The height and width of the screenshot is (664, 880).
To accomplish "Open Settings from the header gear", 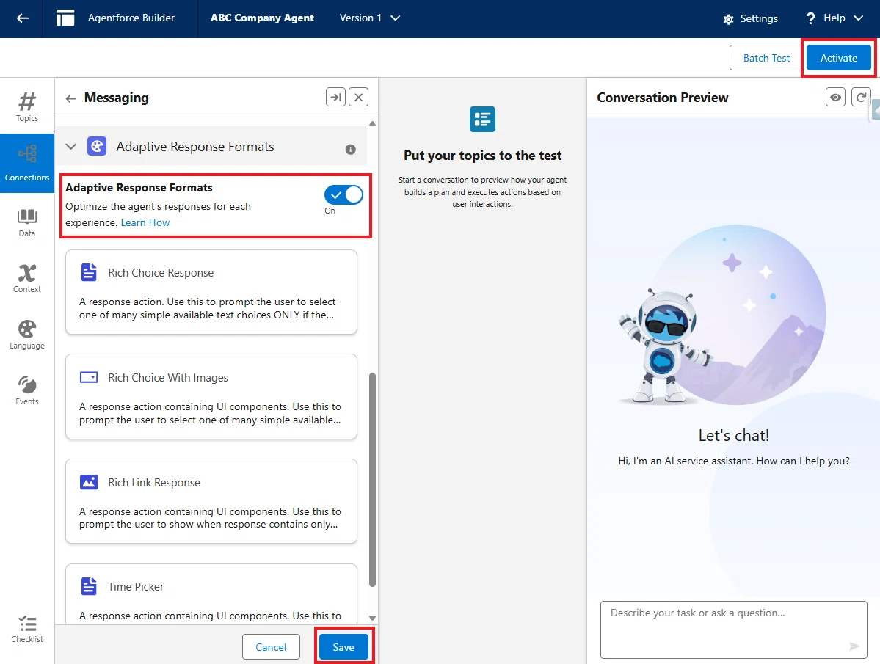I will pyautogui.click(x=750, y=18).
